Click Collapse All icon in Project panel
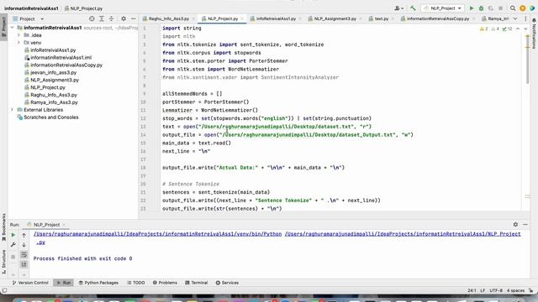Screen dimensions: 538x302 (x=111, y=18)
